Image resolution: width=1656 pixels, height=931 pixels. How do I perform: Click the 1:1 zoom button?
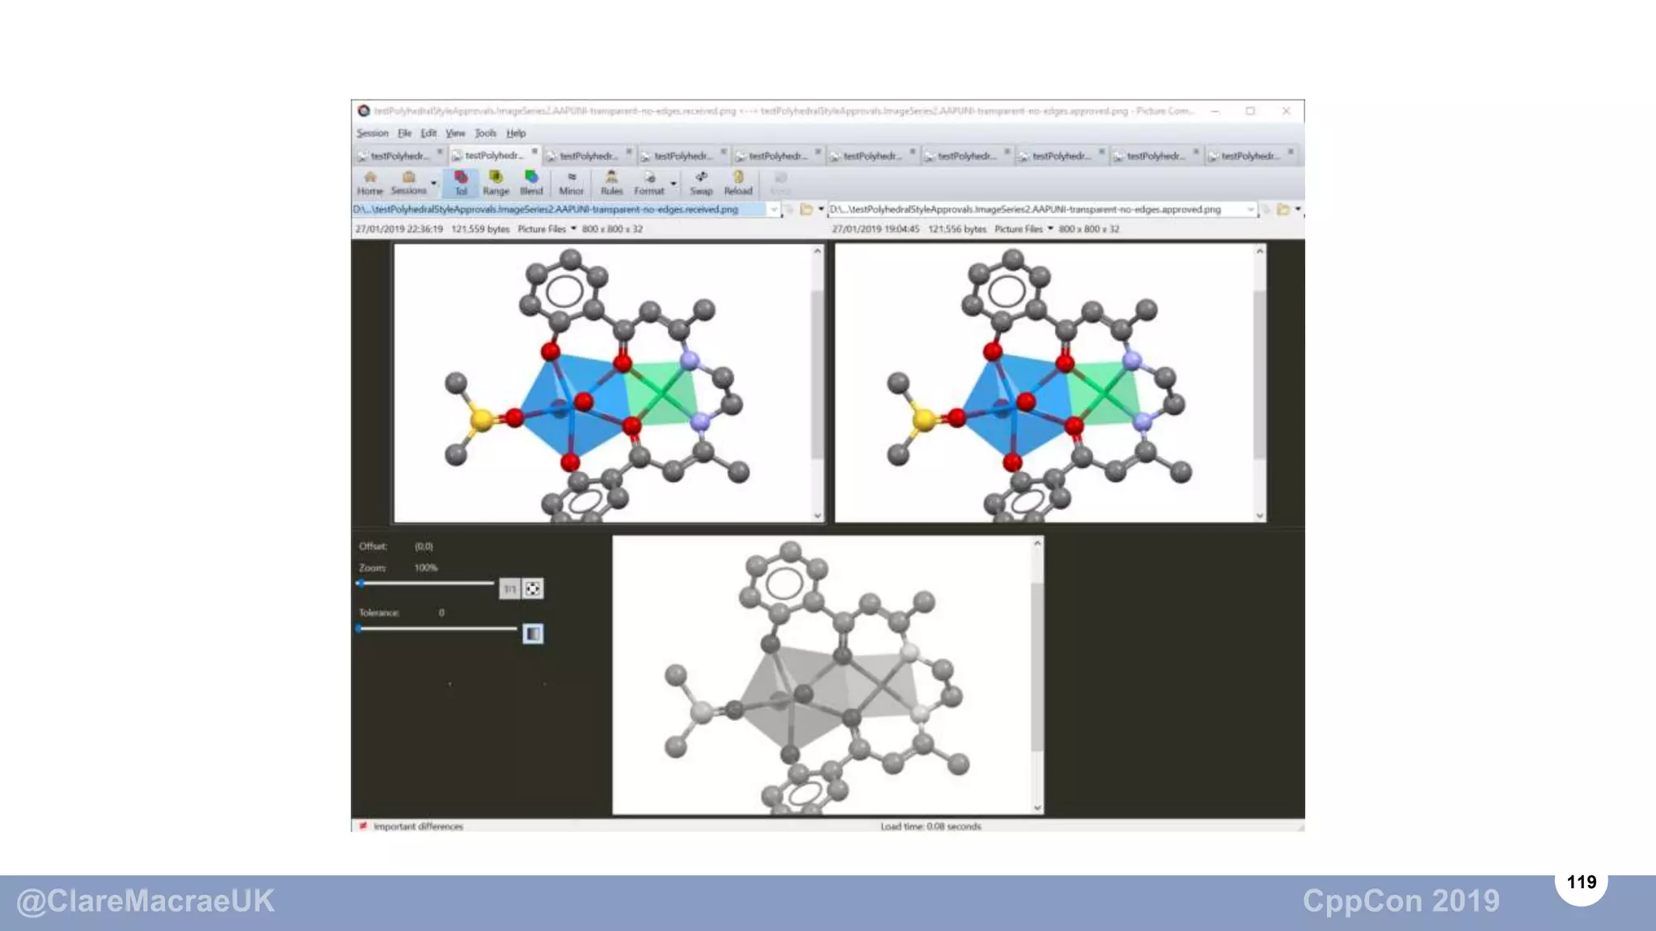509,589
